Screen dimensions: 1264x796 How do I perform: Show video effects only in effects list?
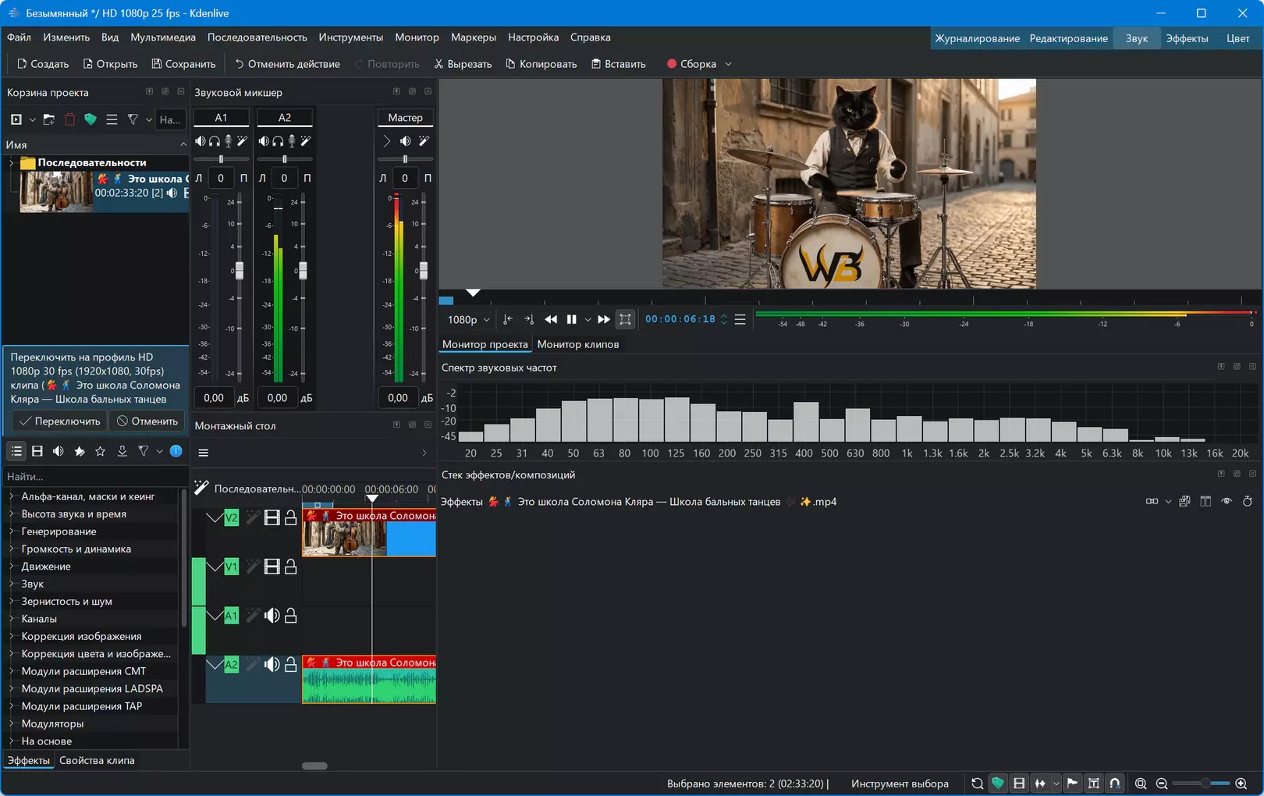pos(37,451)
